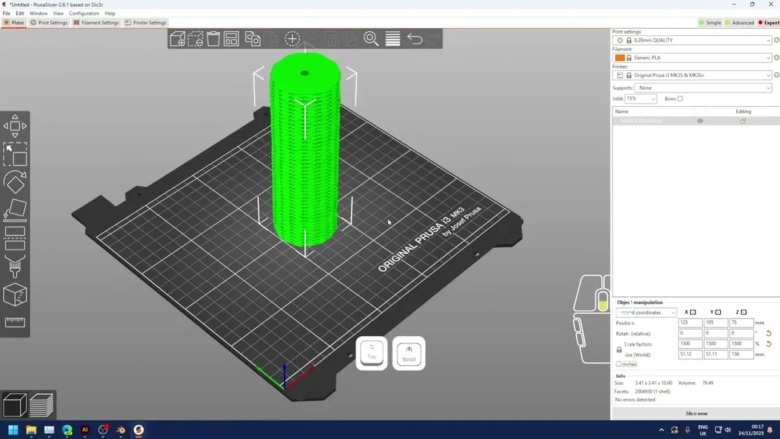Reset rotation with the orange arrow
The height and width of the screenshot is (439, 780).
coord(768,333)
